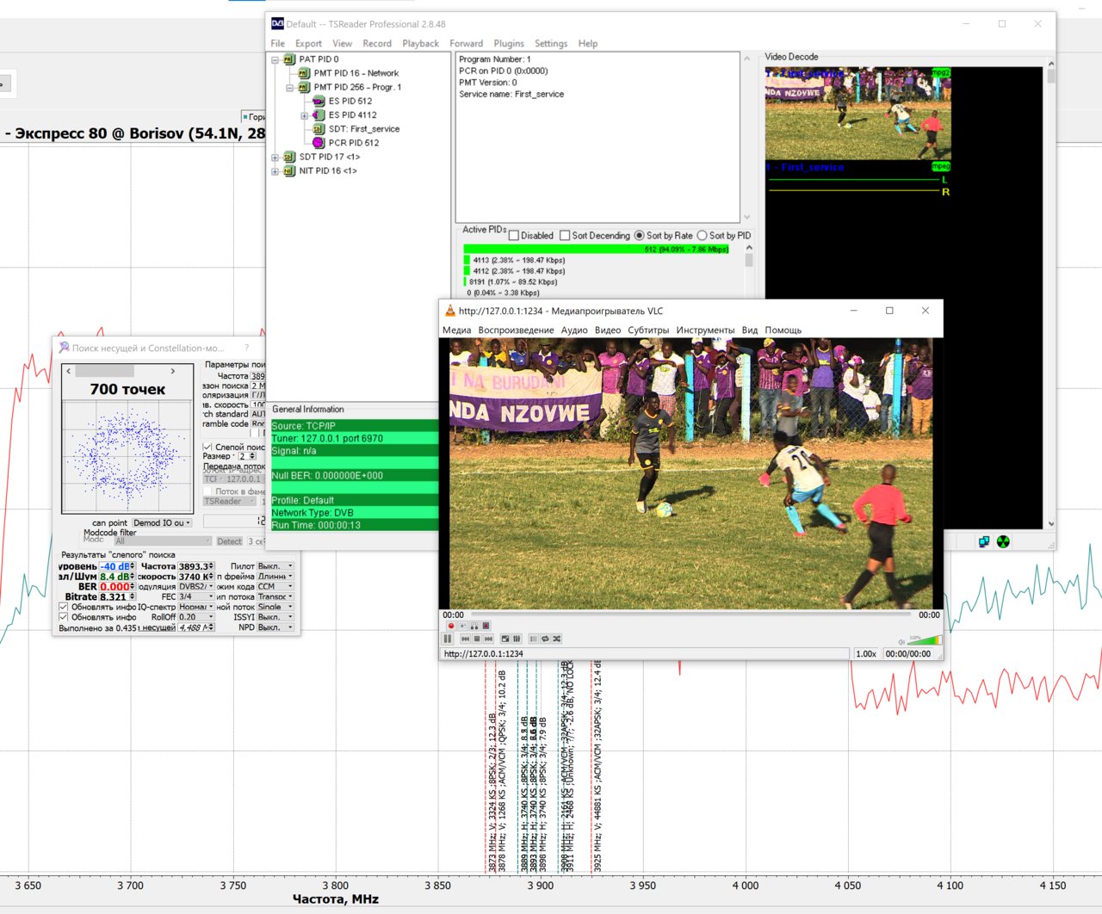Click the PMT PID 16 Network icon
The height and width of the screenshot is (914, 1102).
click(304, 73)
